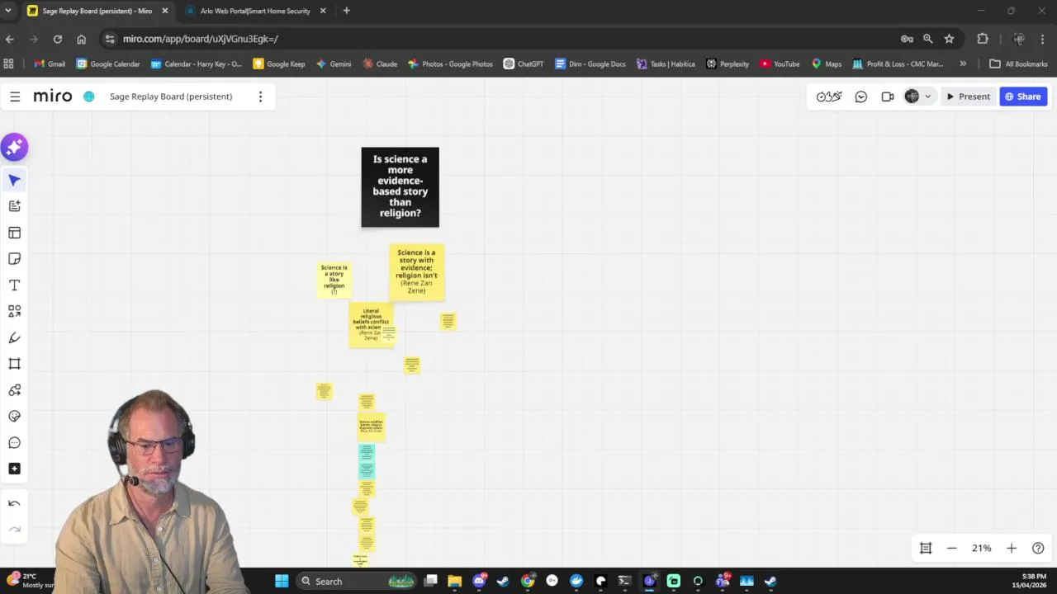The image size is (1057, 594).
Task: Open the 21% zoom level menu
Action: tap(981, 548)
